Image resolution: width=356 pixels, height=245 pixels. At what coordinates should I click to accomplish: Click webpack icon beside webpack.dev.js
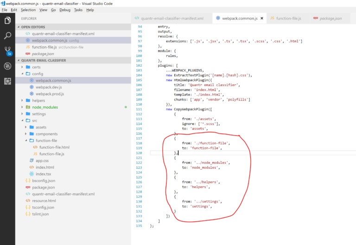point(32,87)
